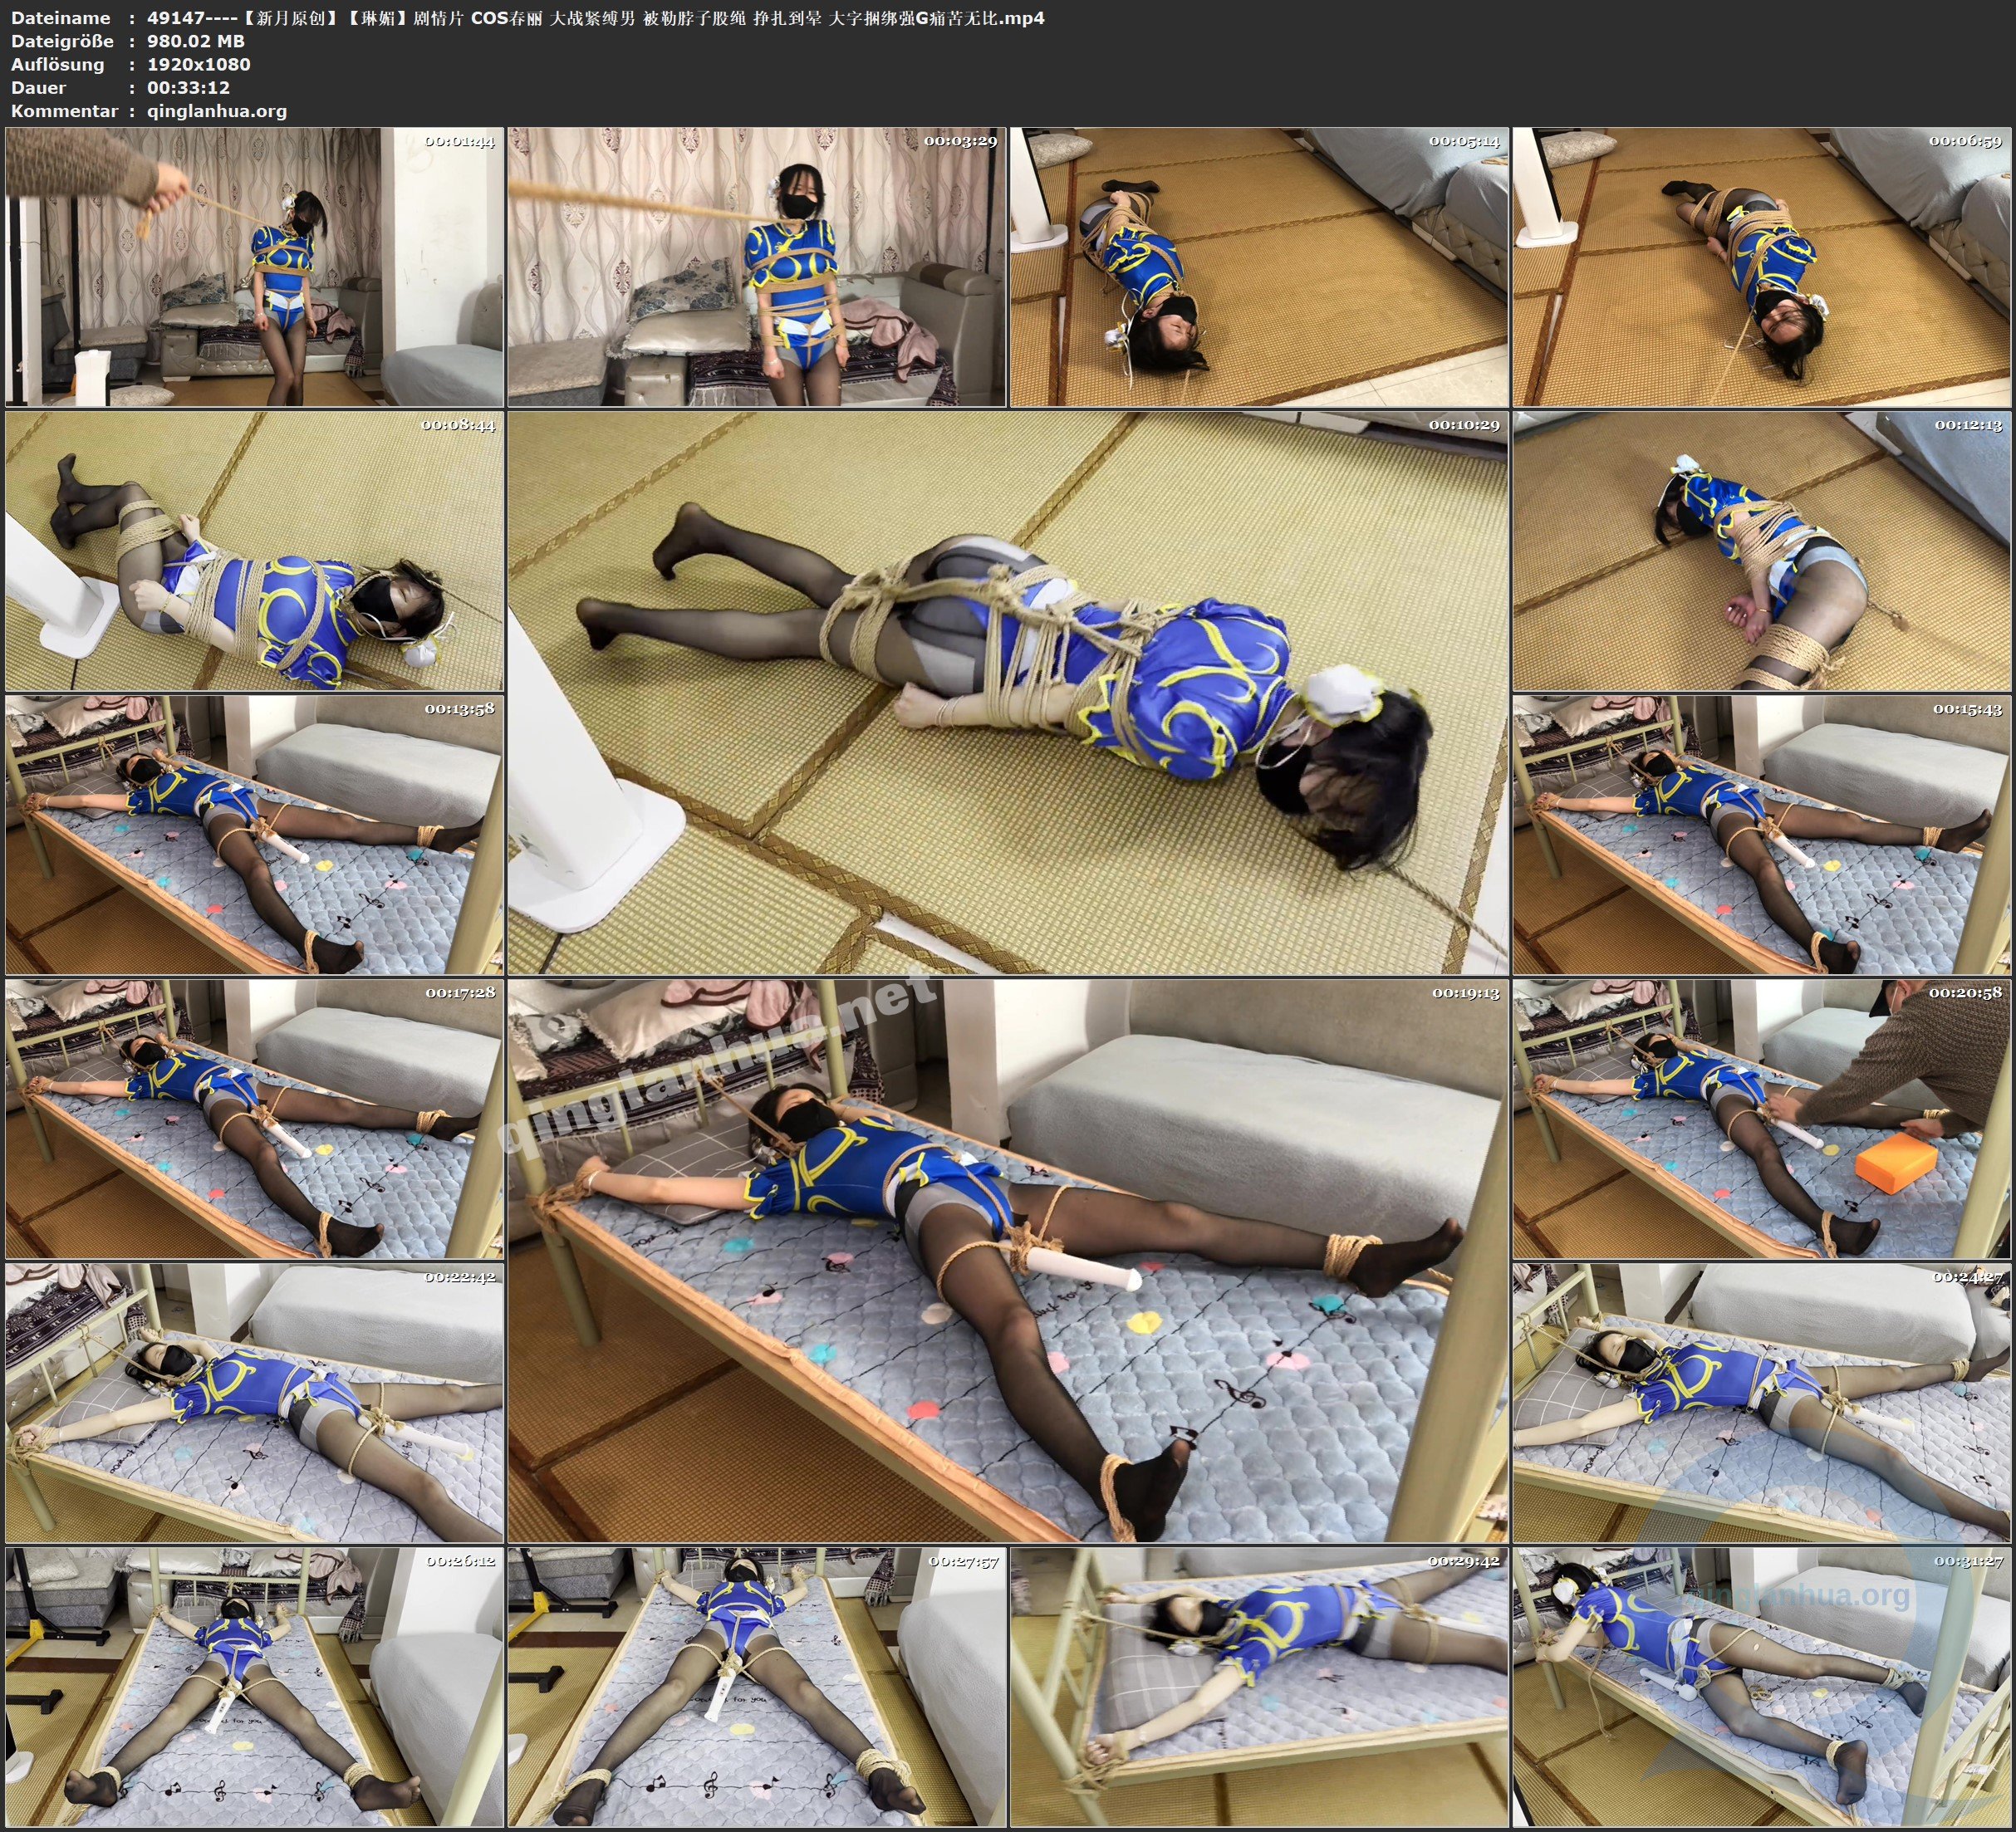
Task: Click the frame with timestamp 00:22:42
Action: point(254,1402)
